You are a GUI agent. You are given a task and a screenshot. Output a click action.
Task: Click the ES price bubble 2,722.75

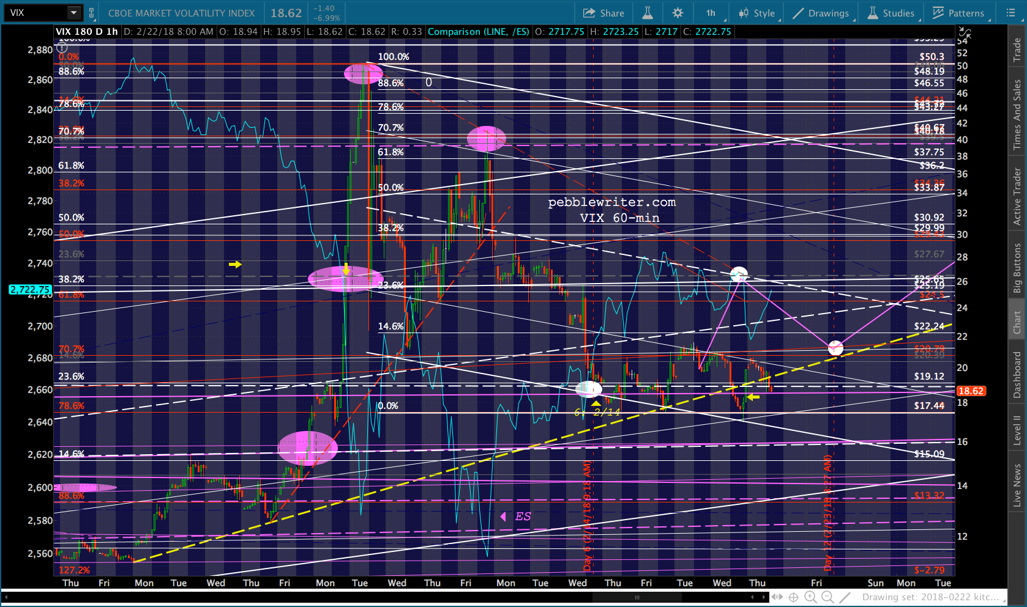coord(30,289)
